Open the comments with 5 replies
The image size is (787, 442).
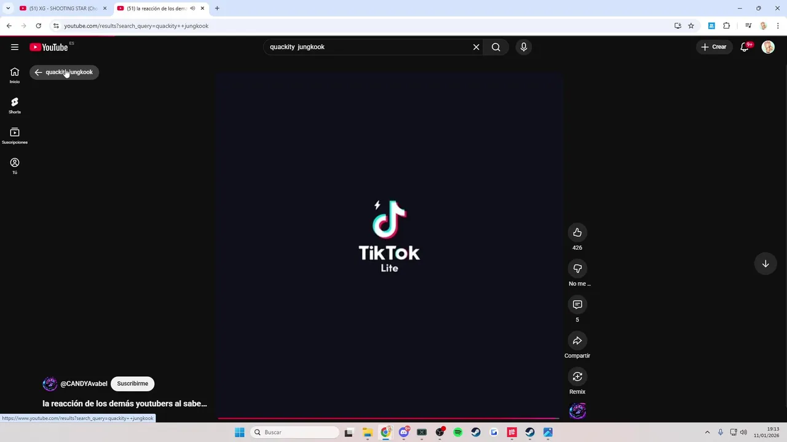tap(577, 304)
